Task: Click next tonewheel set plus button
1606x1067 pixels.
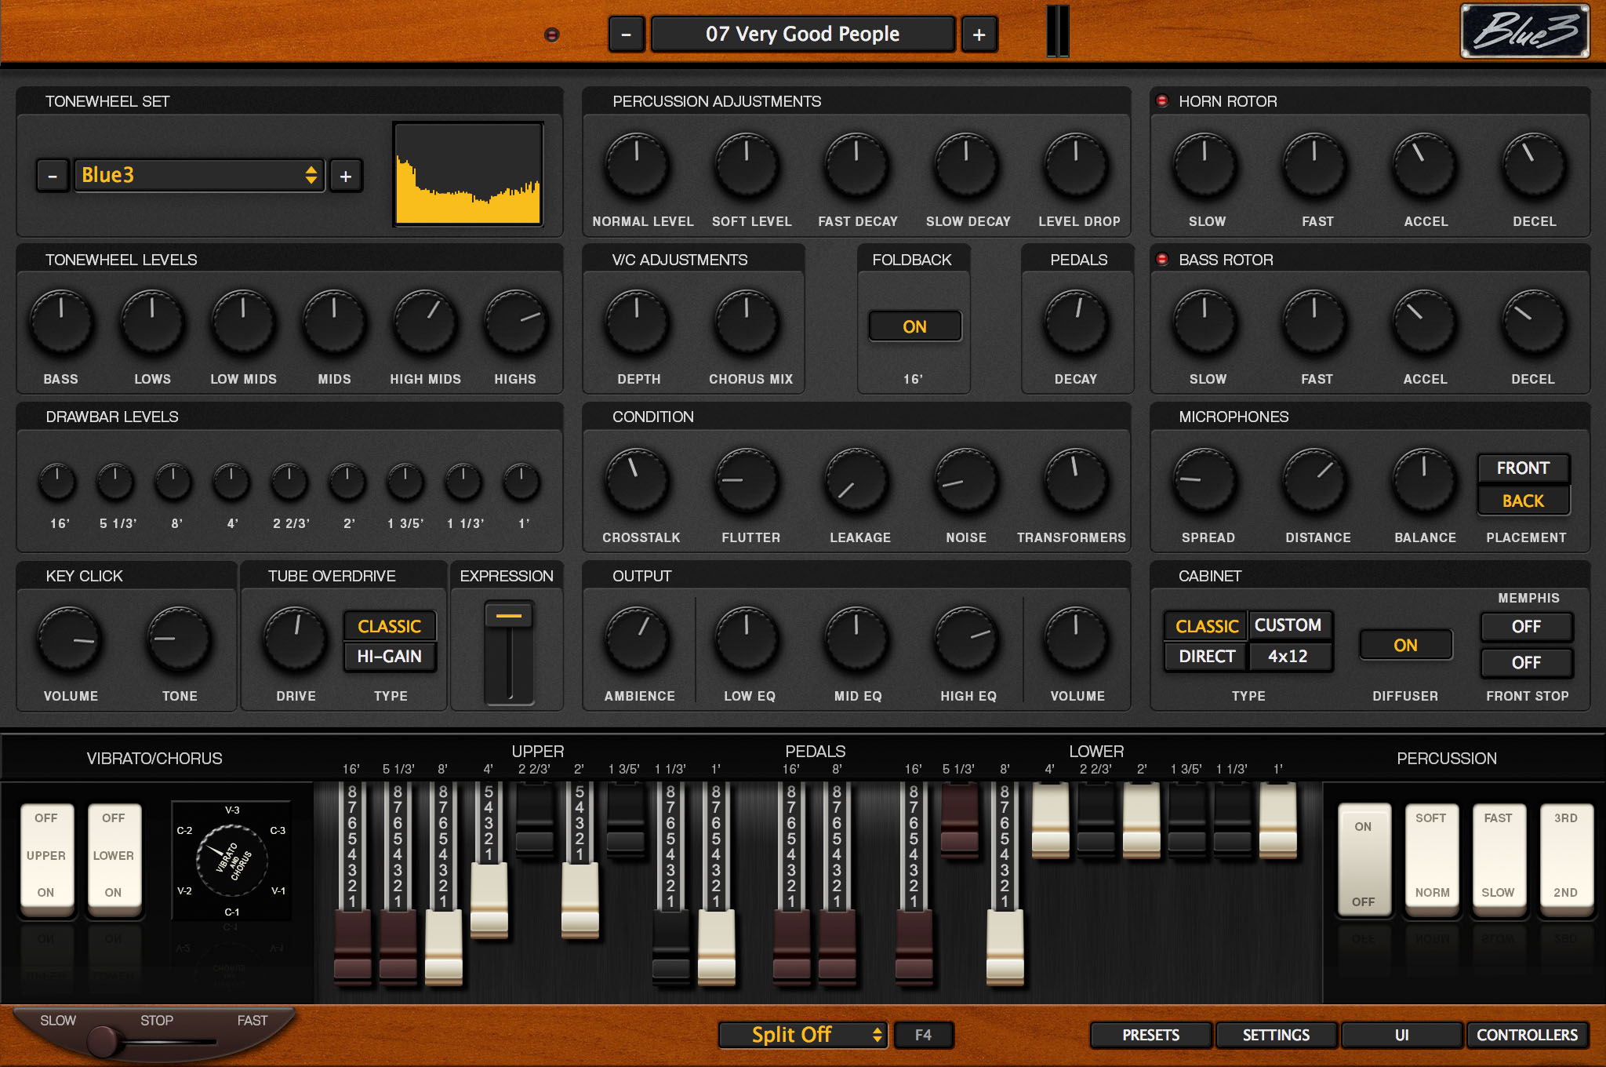Action: click(x=346, y=176)
